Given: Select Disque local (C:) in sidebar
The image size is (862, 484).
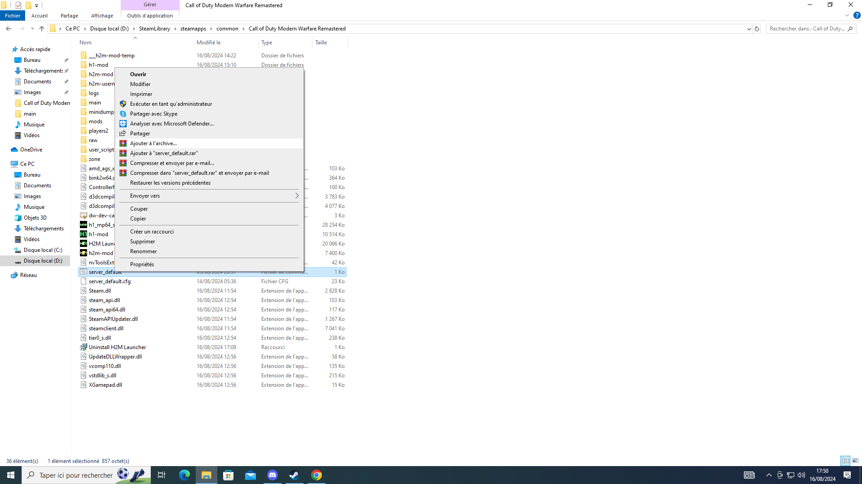Looking at the screenshot, I should pyautogui.click(x=43, y=250).
